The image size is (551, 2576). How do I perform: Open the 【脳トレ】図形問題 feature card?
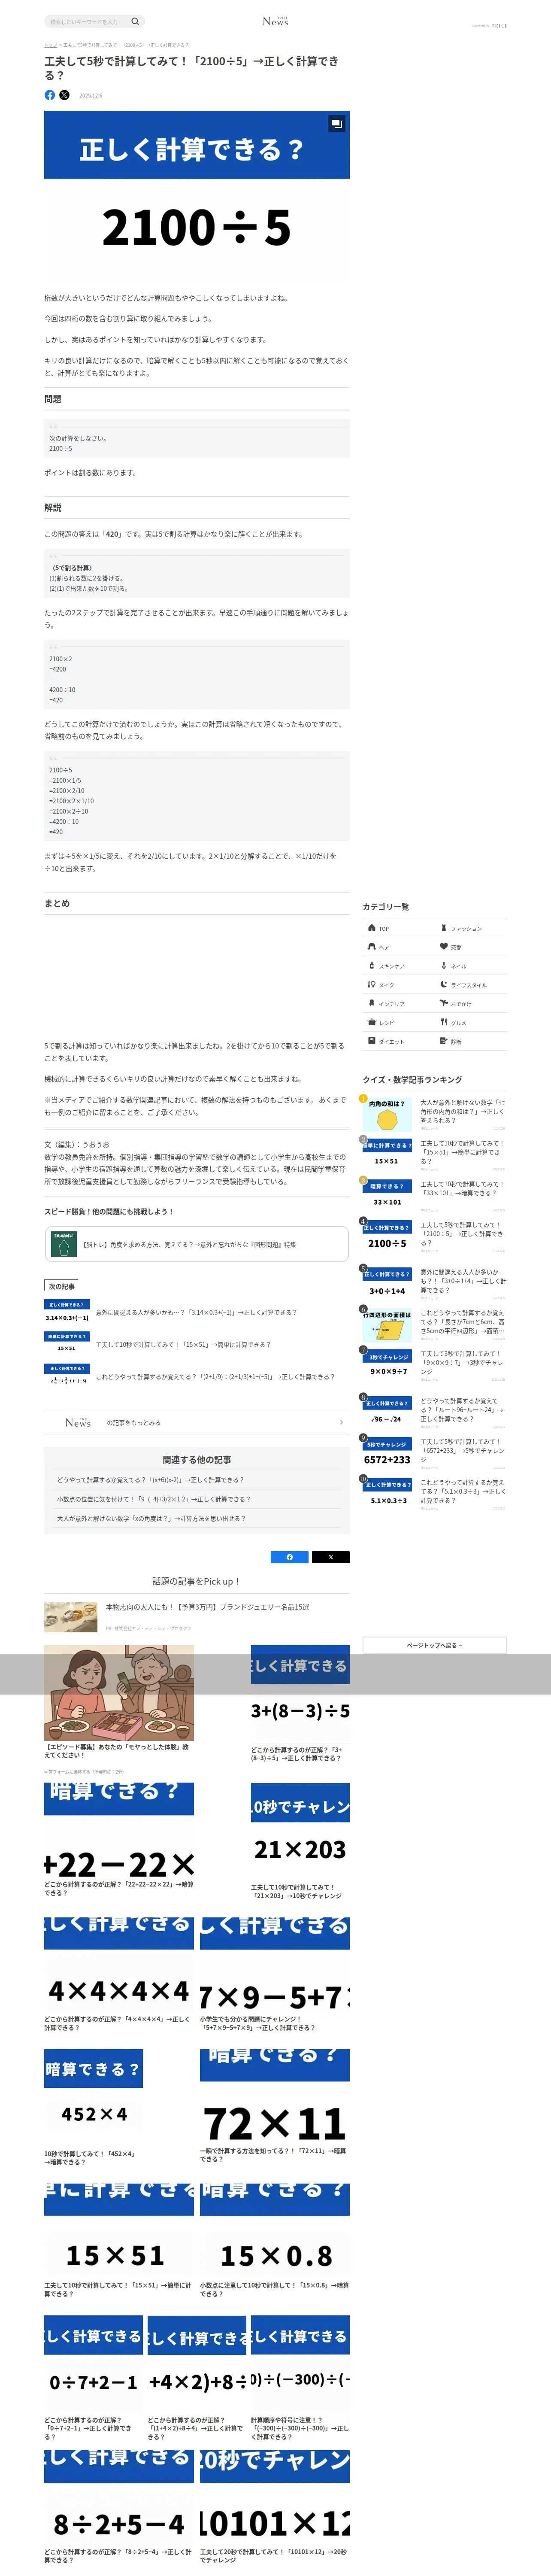coord(196,1245)
